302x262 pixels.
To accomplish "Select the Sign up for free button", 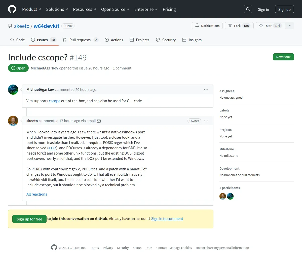I will (x=29, y=219).
